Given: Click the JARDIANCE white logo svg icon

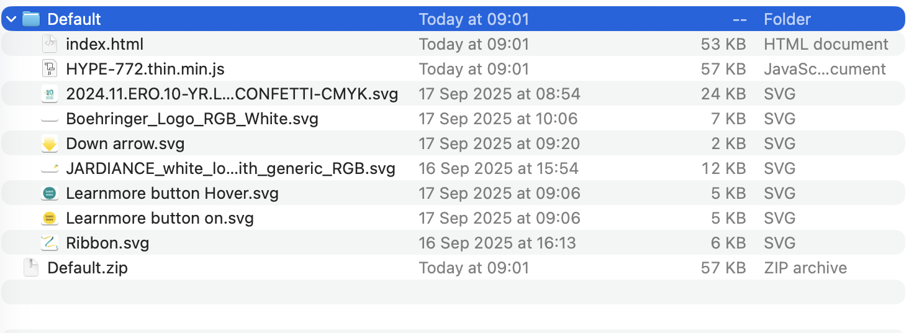Looking at the screenshot, I should tap(50, 168).
